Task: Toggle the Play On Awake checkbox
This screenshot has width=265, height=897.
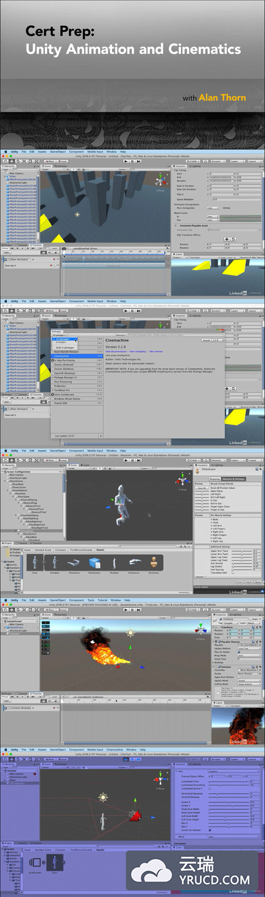Action: click(238, 651)
